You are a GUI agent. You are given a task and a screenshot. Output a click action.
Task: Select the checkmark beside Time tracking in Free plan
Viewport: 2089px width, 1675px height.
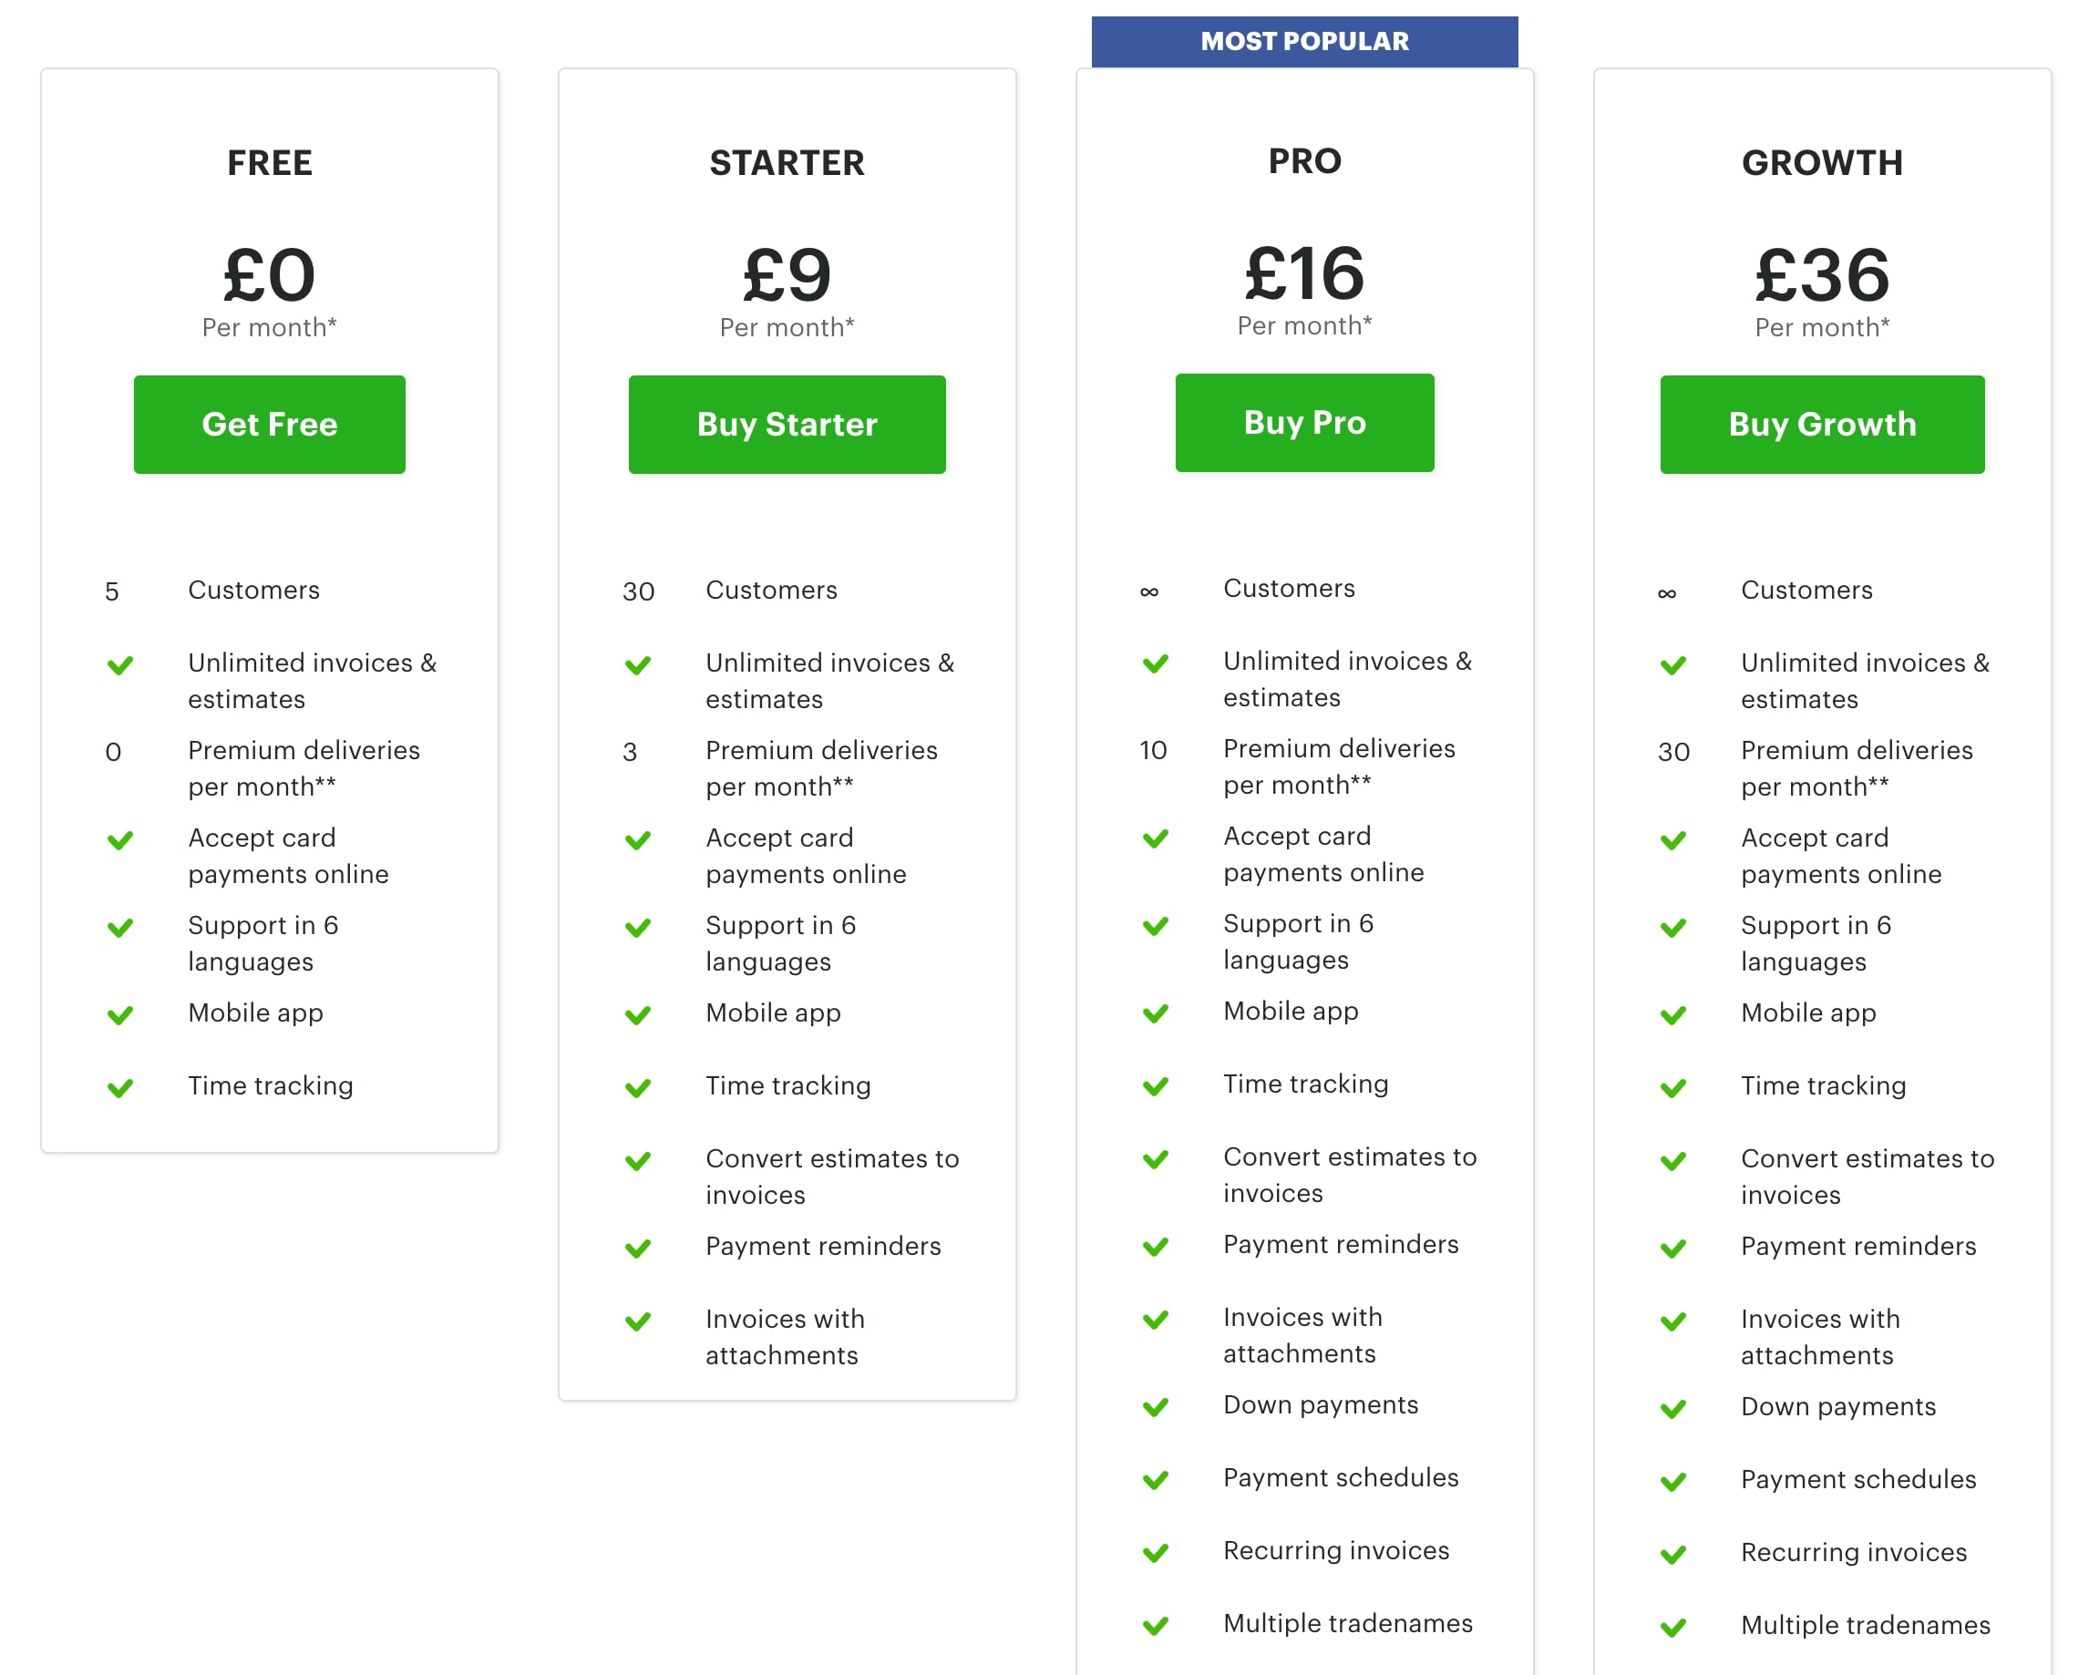121,1087
